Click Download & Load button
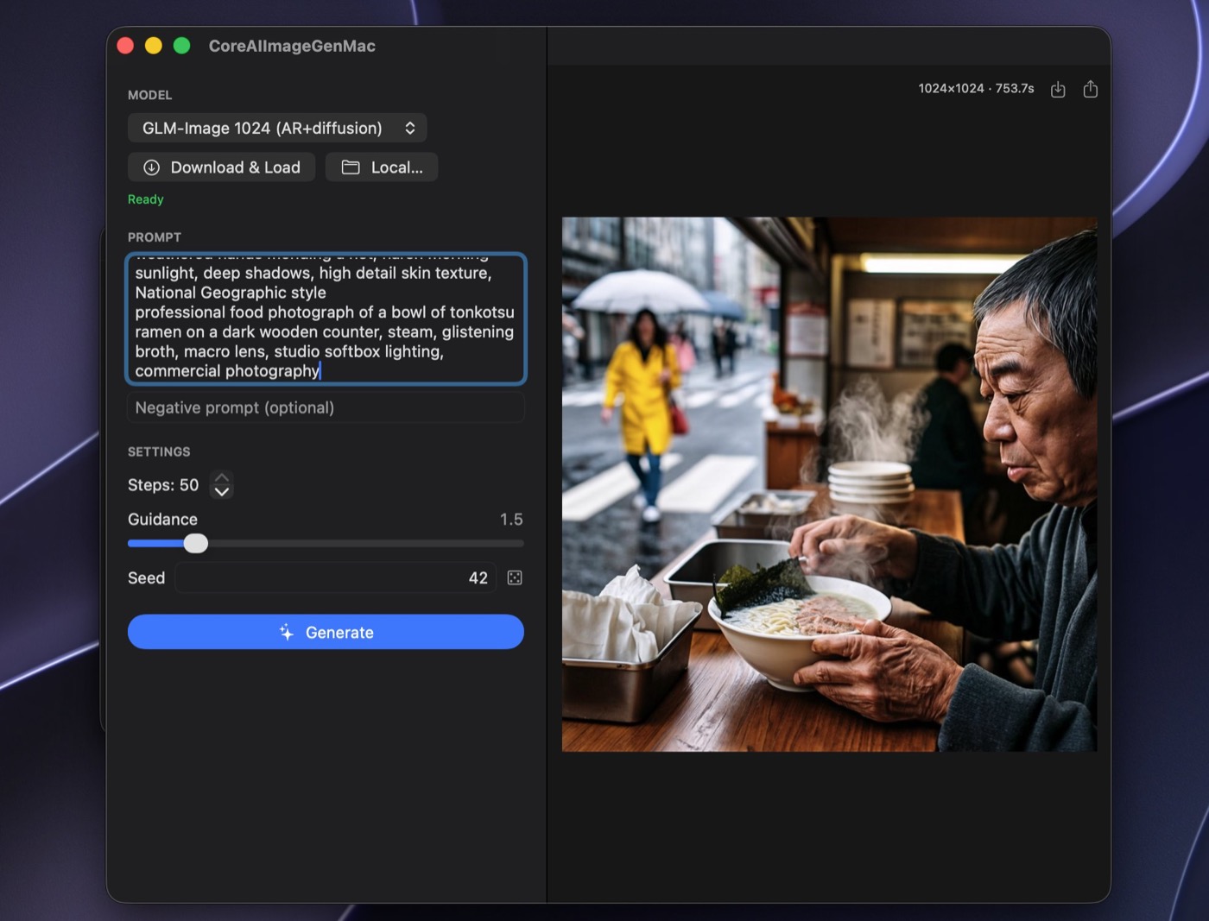Screen dimensions: 1209x921 [222, 167]
